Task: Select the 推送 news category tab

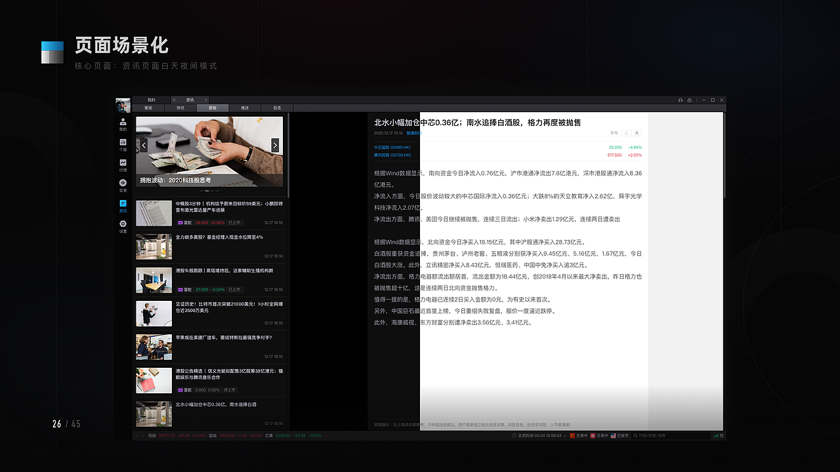Action: [x=245, y=108]
